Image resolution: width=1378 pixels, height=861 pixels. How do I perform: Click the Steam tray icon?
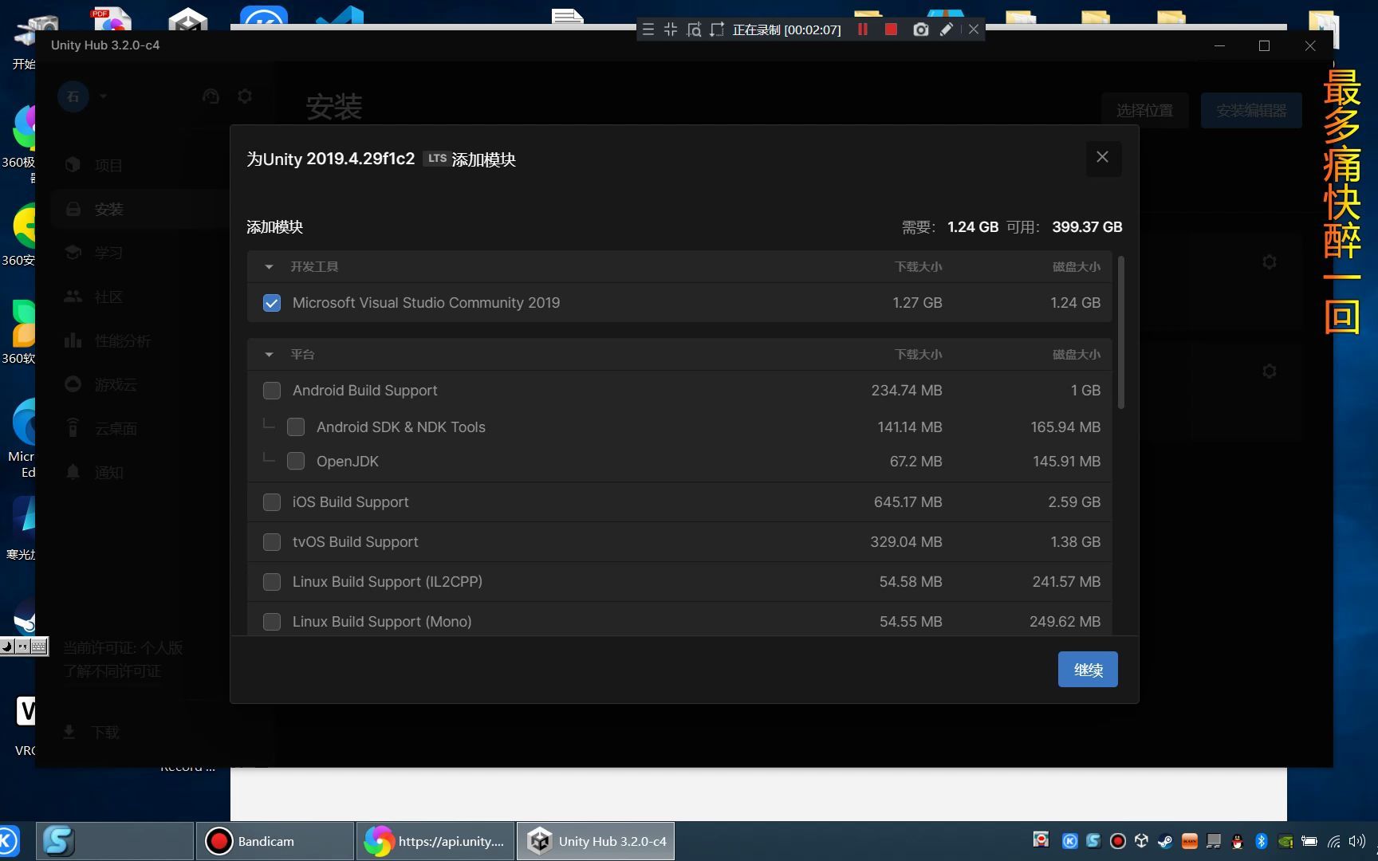pyautogui.click(x=1165, y=841)
